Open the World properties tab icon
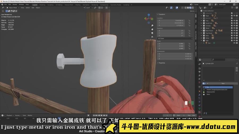 click(x=199, y=83)
